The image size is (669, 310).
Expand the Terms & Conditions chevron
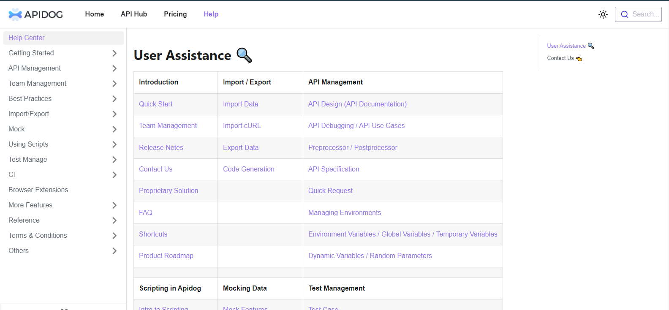[x=114, y=236]
